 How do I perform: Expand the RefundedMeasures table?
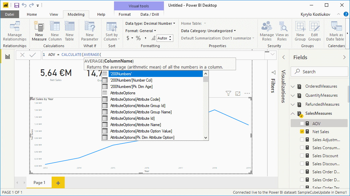pyautogui.click(x=293, y=104)
